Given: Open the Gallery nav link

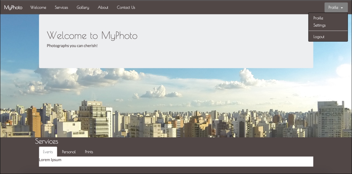Looking at the screenshot, I should 83,8.
